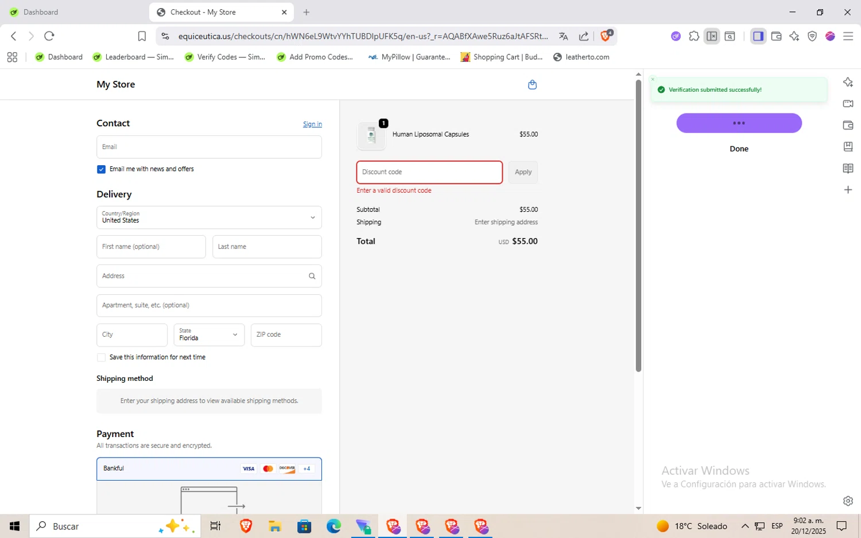Open Brave Wallet from the top toolbar

click(x=777, y=36)
